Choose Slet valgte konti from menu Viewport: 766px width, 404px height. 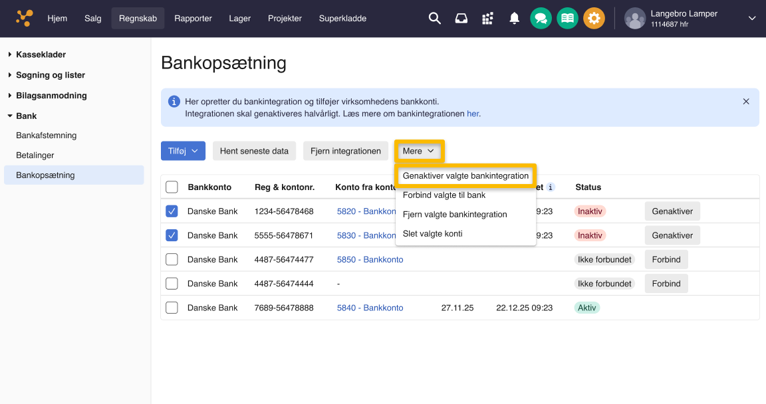(432, 234)
